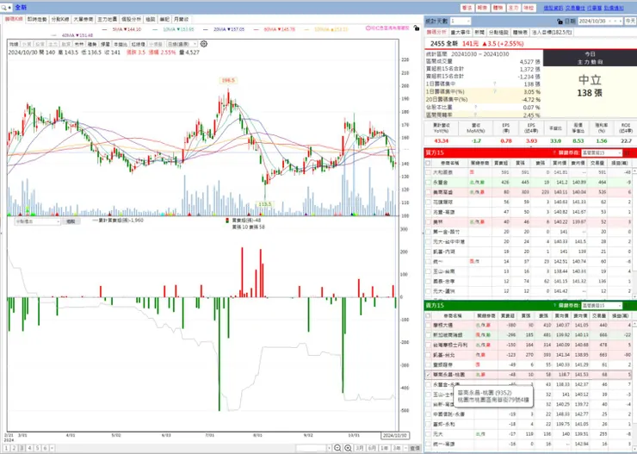The image size is (637, 454).
Task: Click icon right of 賣方15 broker dropdown
Action: coord(627,306)
